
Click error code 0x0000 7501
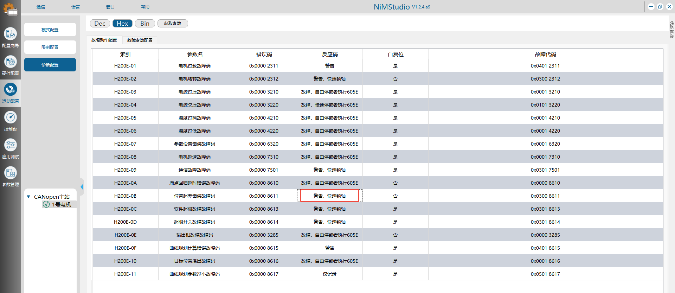(x=264, y=170)
